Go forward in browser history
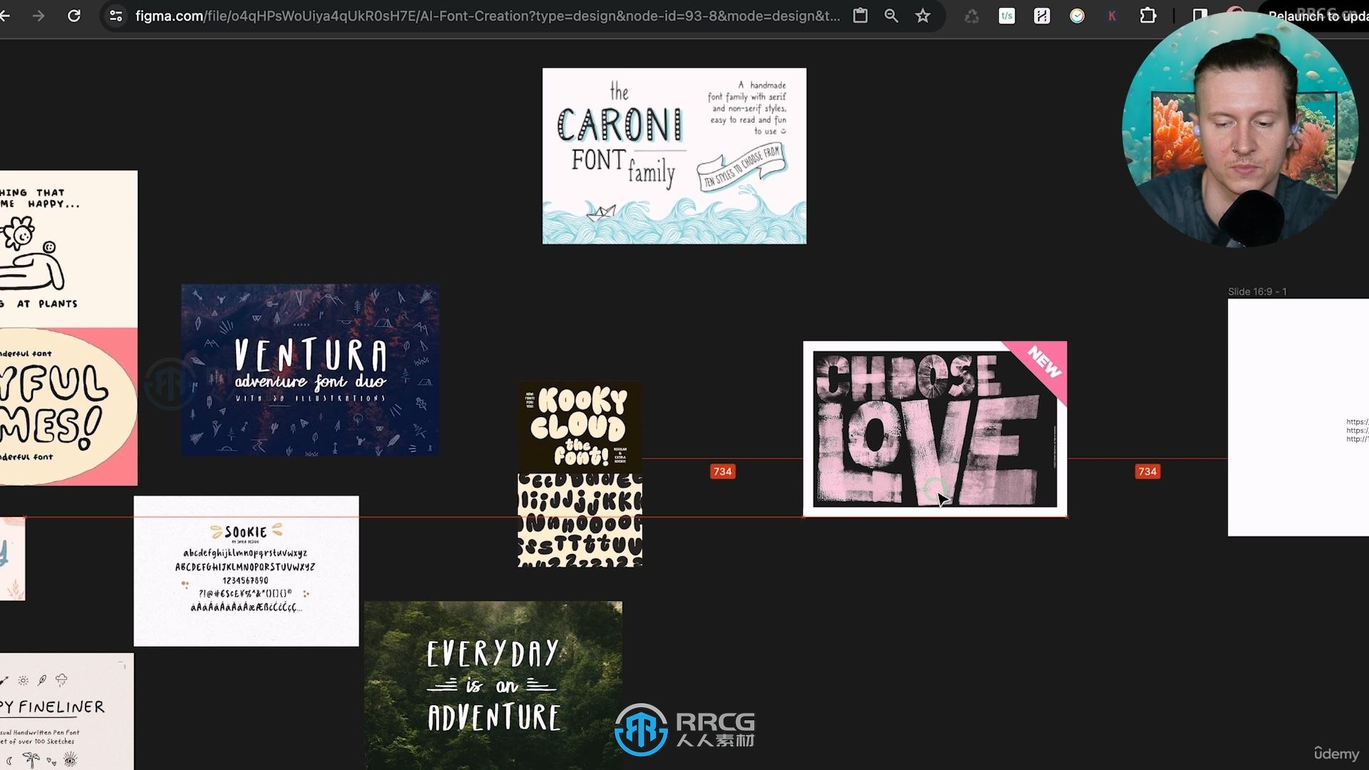 point(39,16)
